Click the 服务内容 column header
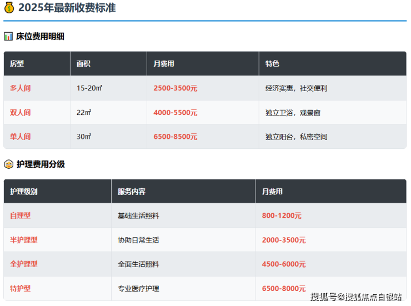 [x=132, y=192]
